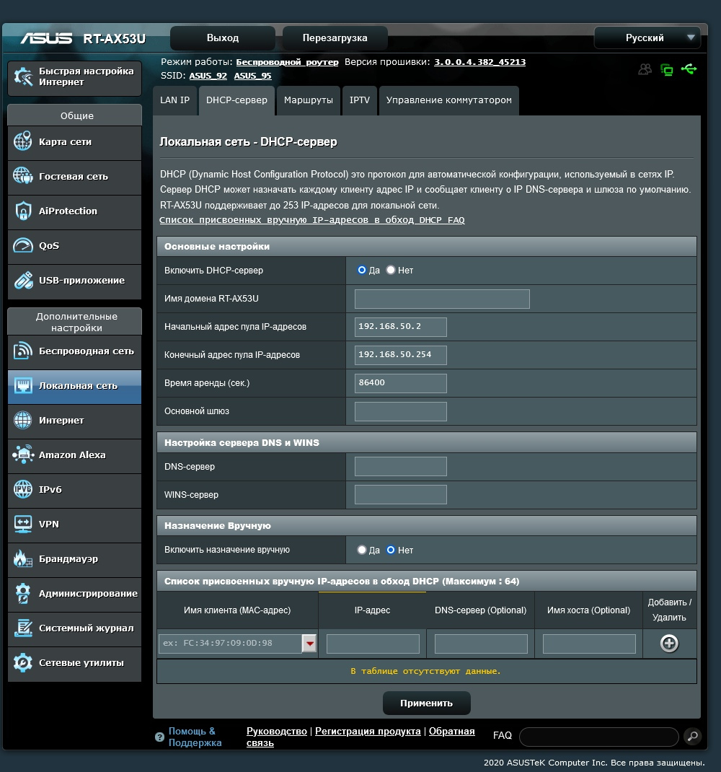This screenshot has width=721, height=772.
Task: Select 'Нет' to disable DHCP server
Action: coord(391,270)
